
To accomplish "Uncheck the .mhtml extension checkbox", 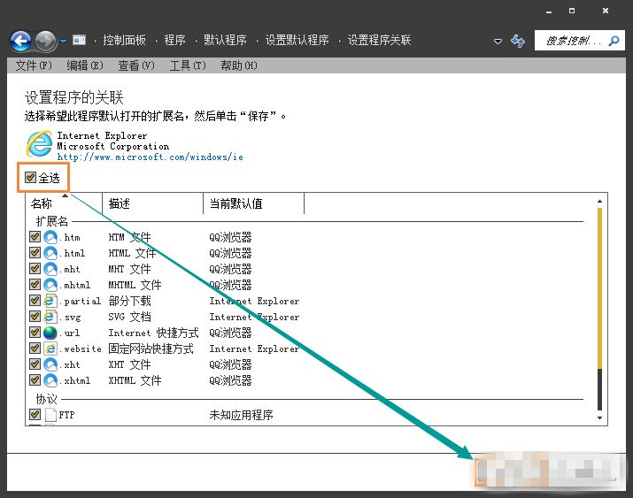I will coord(35,285).
